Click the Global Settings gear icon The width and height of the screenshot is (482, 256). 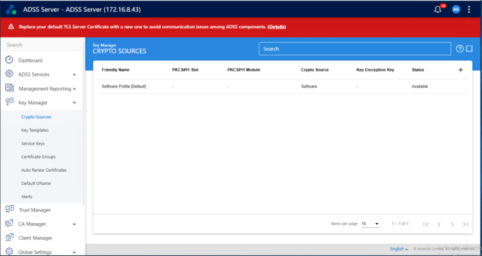[9, 252]
